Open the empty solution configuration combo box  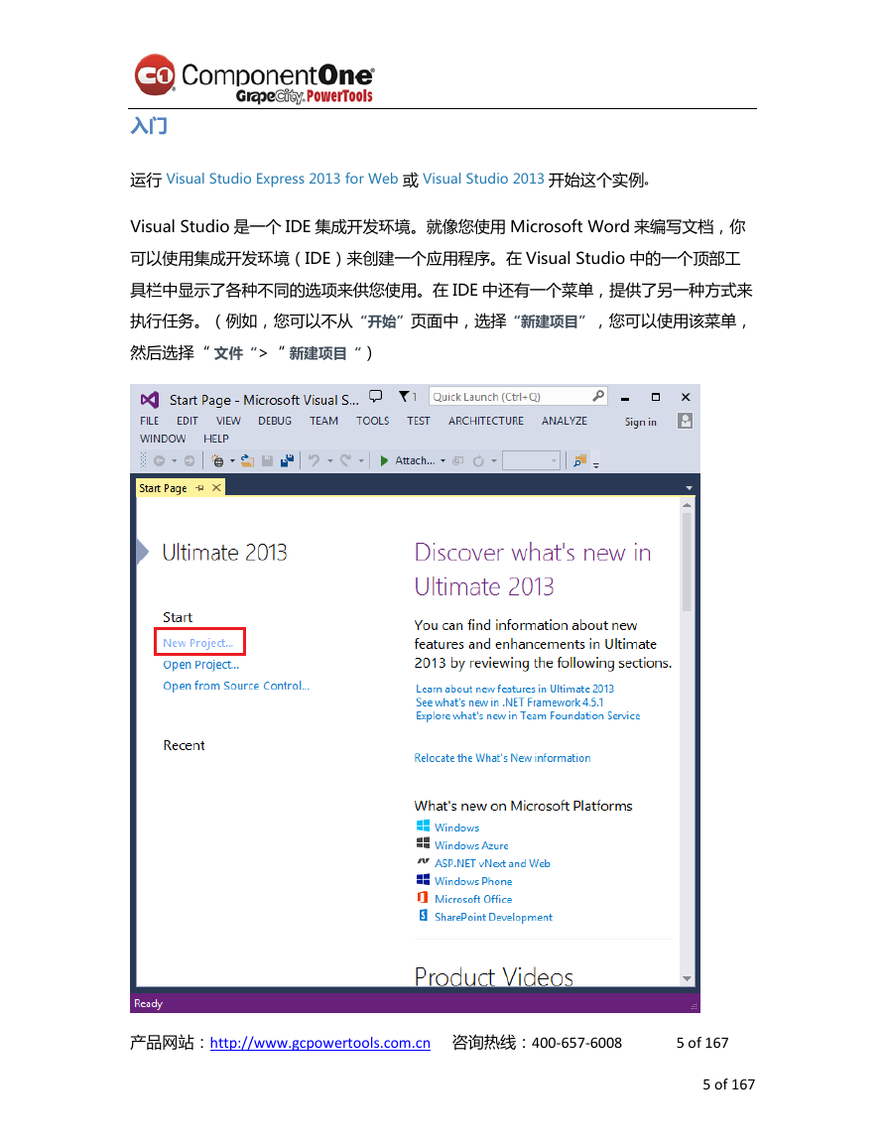[532, 460]
